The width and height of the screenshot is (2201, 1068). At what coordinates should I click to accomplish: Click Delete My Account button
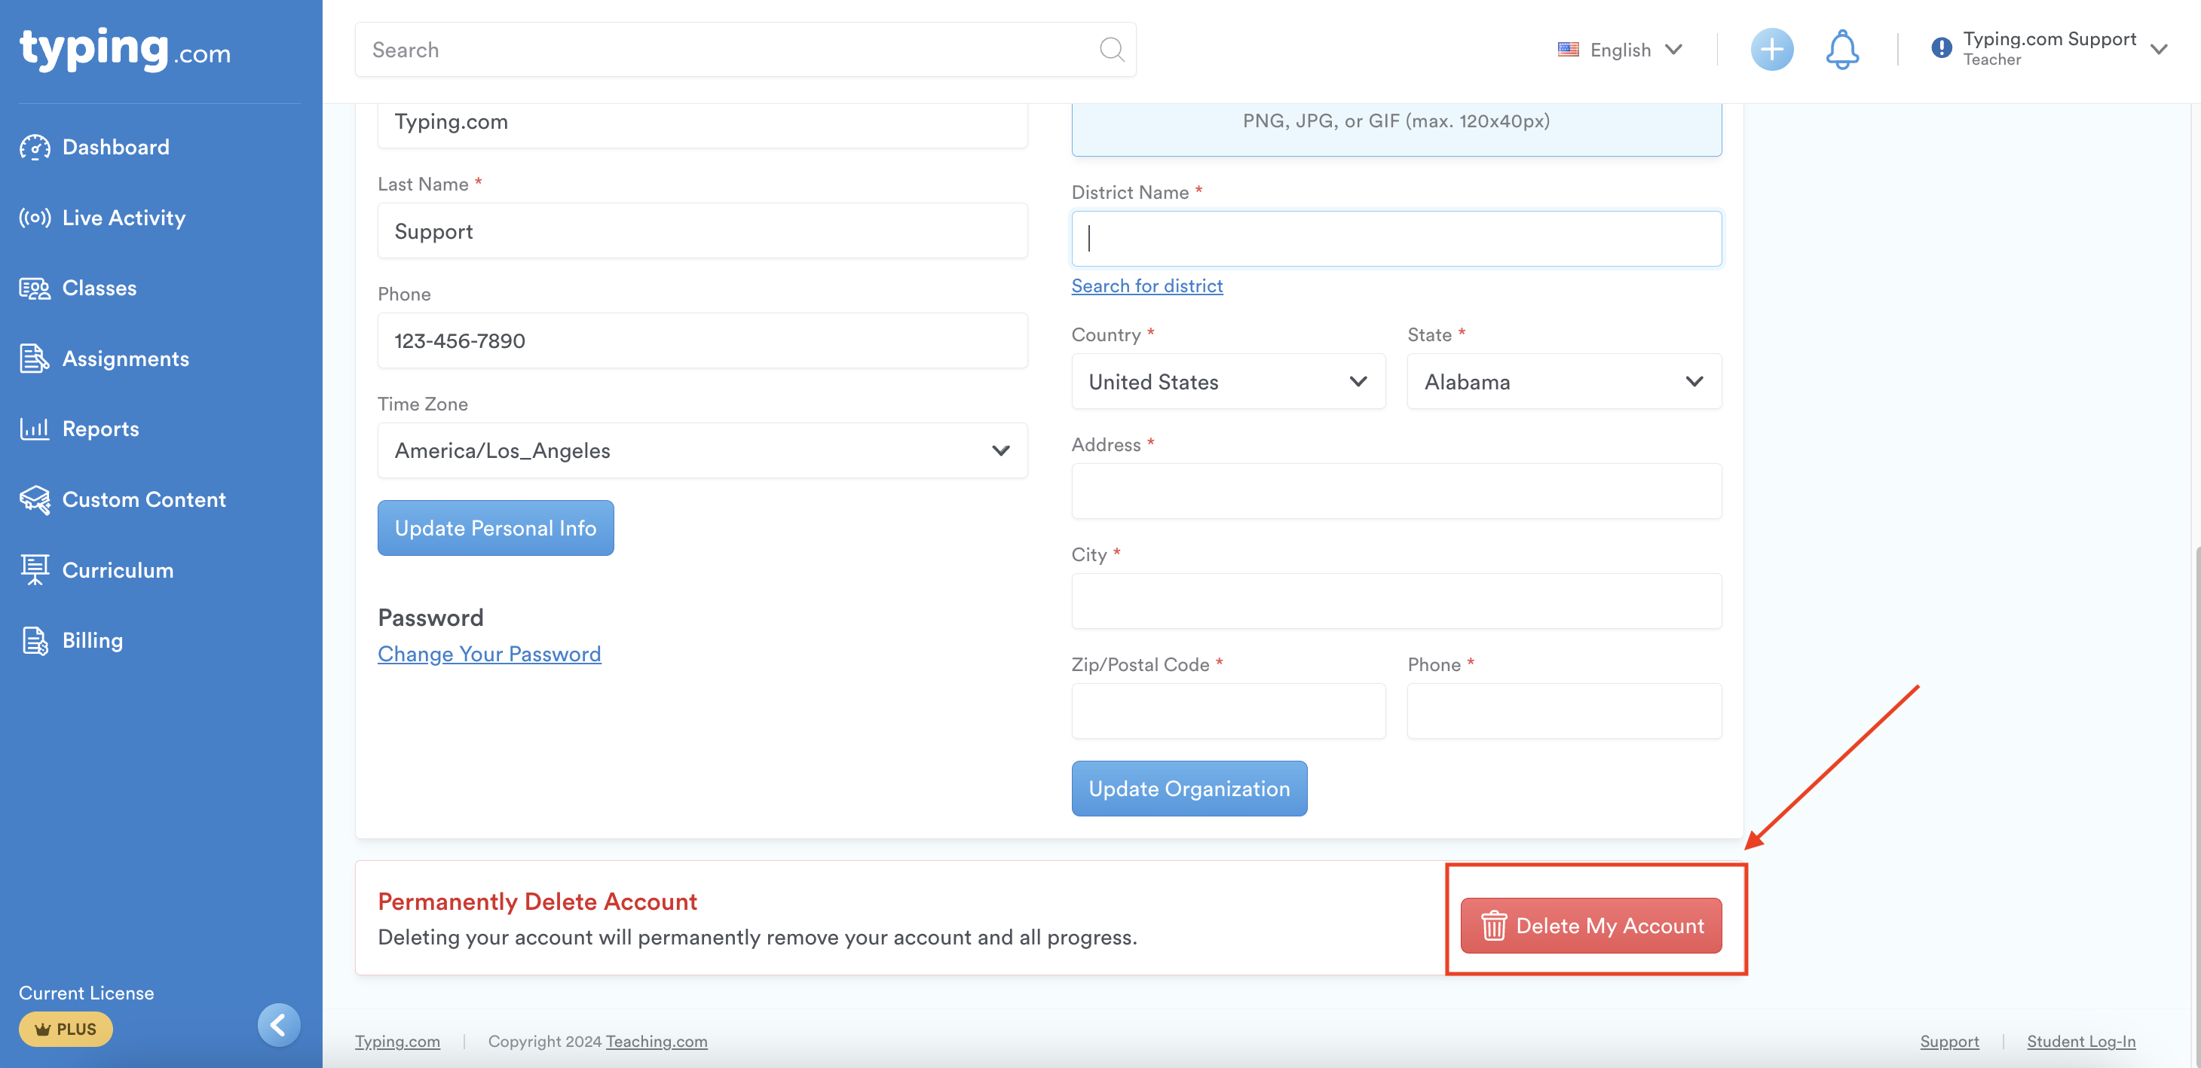pos(1590,926)
